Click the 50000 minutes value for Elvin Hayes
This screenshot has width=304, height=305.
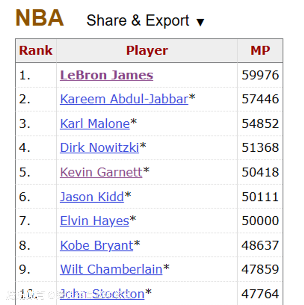(x=260, y=221)
